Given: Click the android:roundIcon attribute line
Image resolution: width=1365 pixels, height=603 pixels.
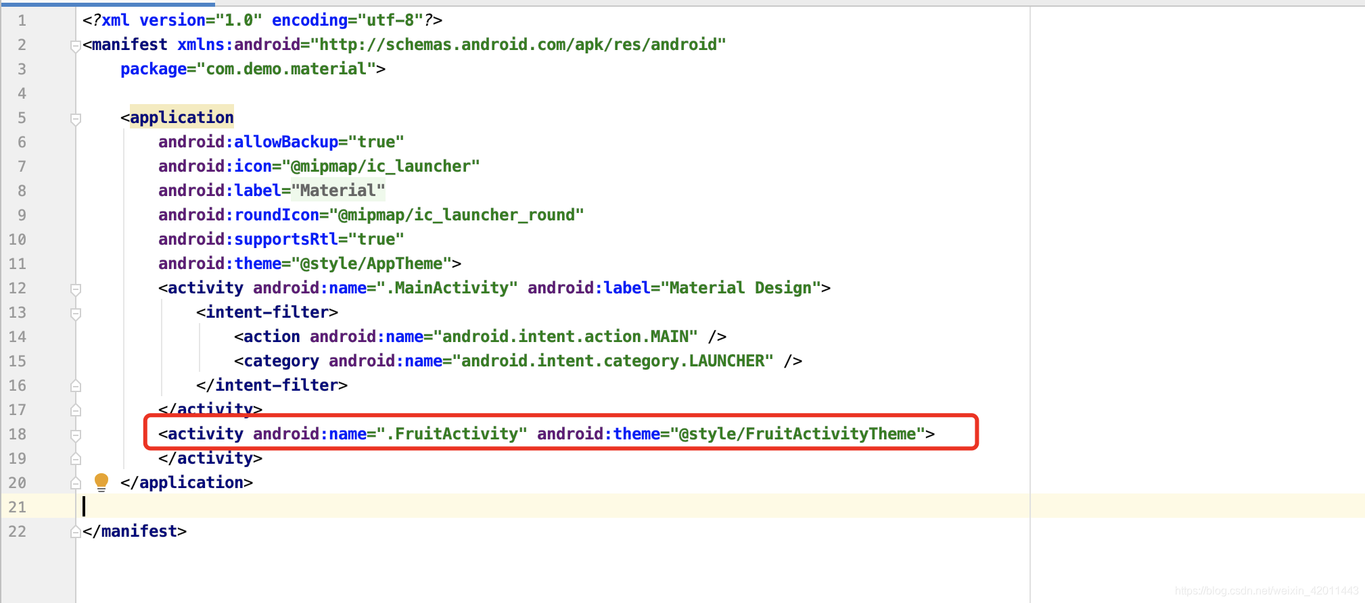Looking at the screenshot, I should point(371,215).
